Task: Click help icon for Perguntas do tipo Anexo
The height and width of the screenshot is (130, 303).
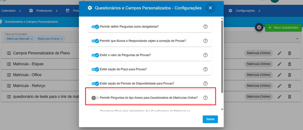Action: click(x=205, y=98)
